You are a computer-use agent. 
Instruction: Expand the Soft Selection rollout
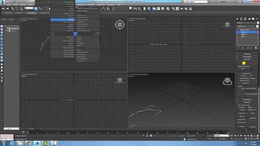[x=247, y=99]
